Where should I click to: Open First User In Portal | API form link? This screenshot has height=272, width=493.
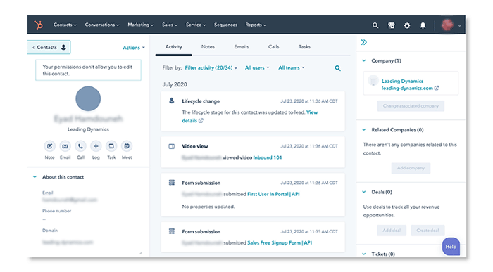coord(273,194)
